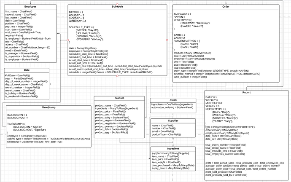Click 'is_manager = BooleanField()' in Employee

click(22, 54)
